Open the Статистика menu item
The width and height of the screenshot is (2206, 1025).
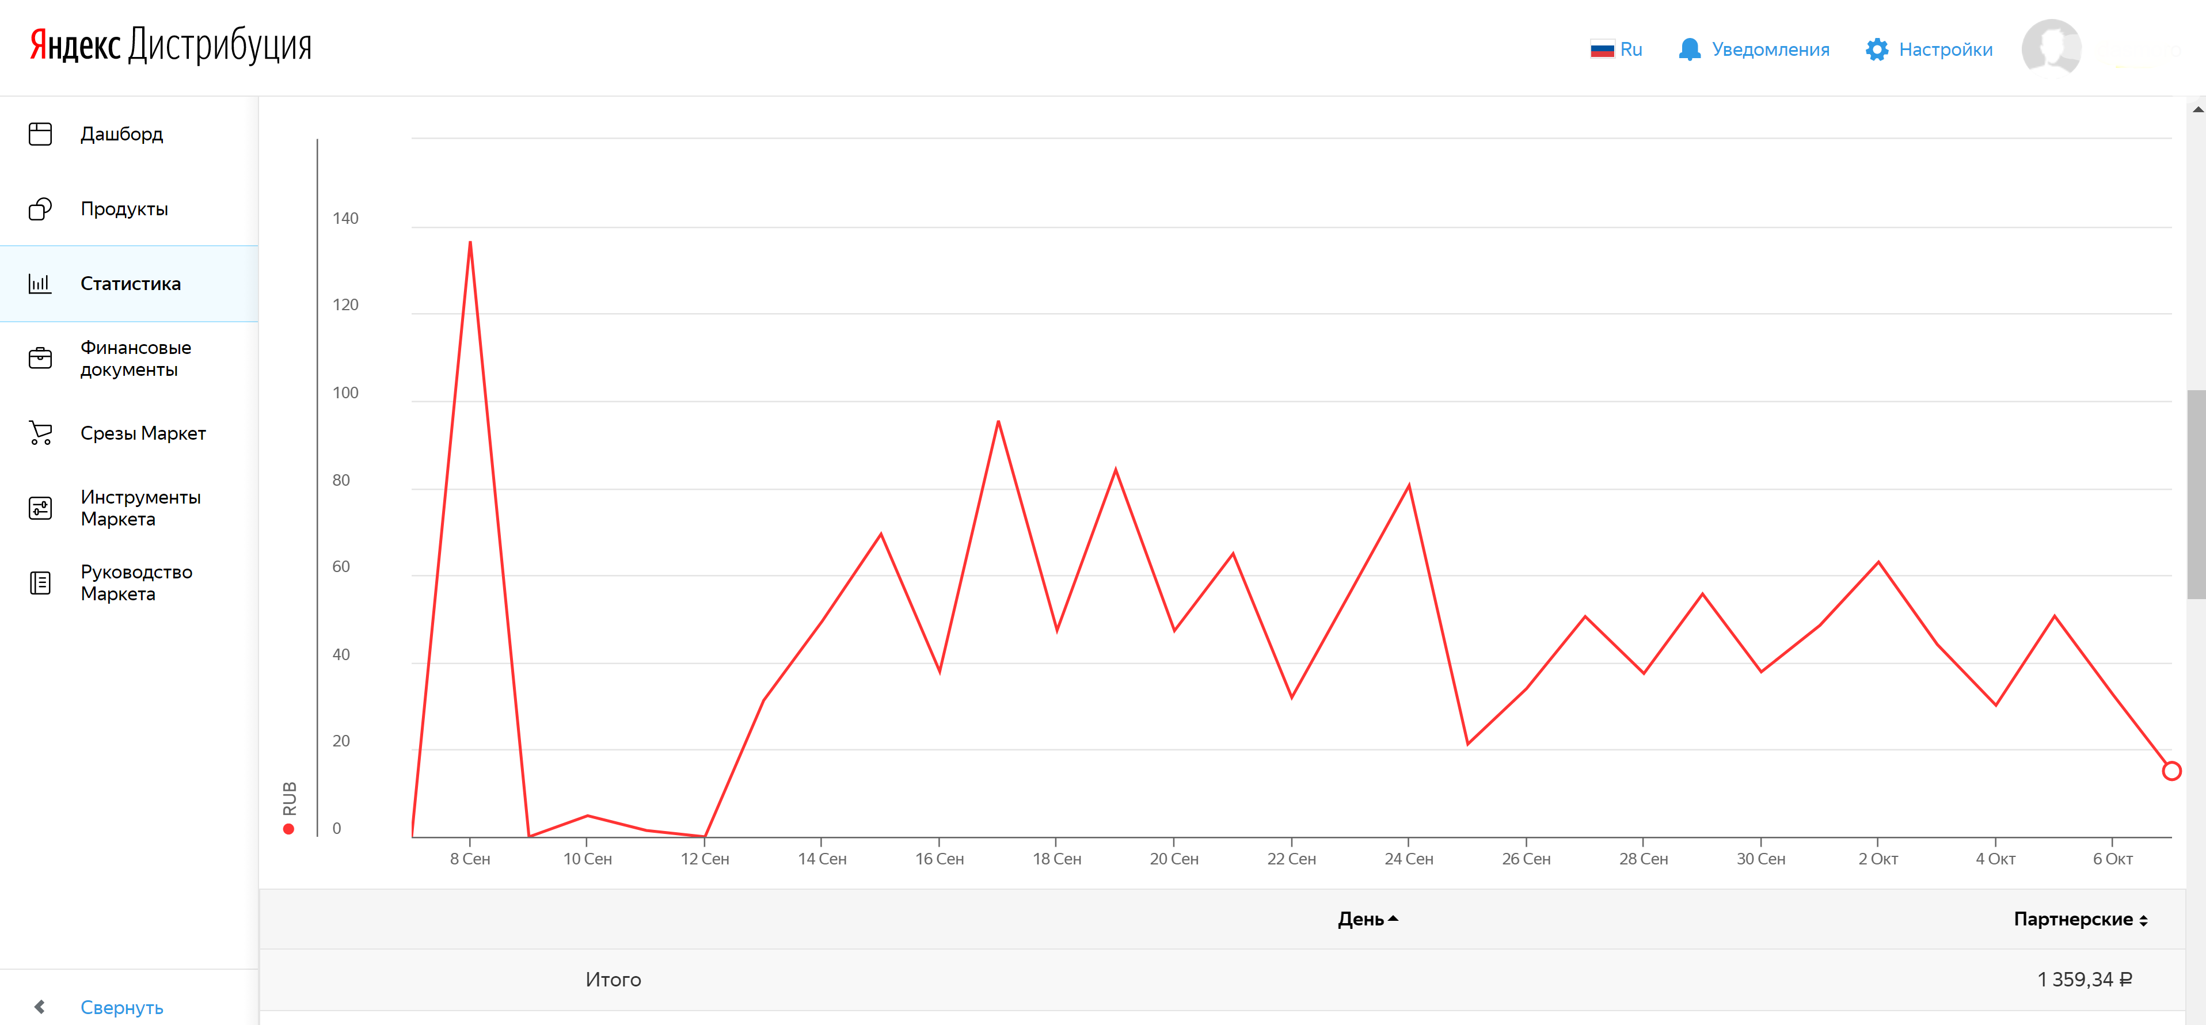click(x=130, y=283)
